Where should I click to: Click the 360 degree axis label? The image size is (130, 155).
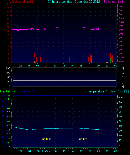8,68
